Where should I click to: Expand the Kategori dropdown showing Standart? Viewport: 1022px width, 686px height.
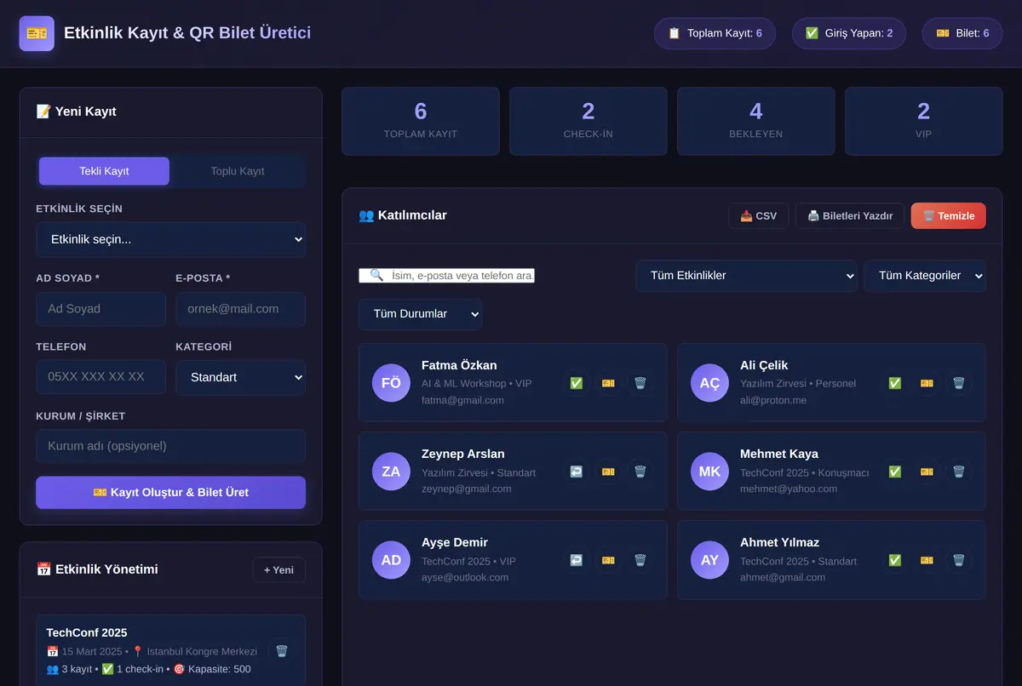click(x=240, y=377)
